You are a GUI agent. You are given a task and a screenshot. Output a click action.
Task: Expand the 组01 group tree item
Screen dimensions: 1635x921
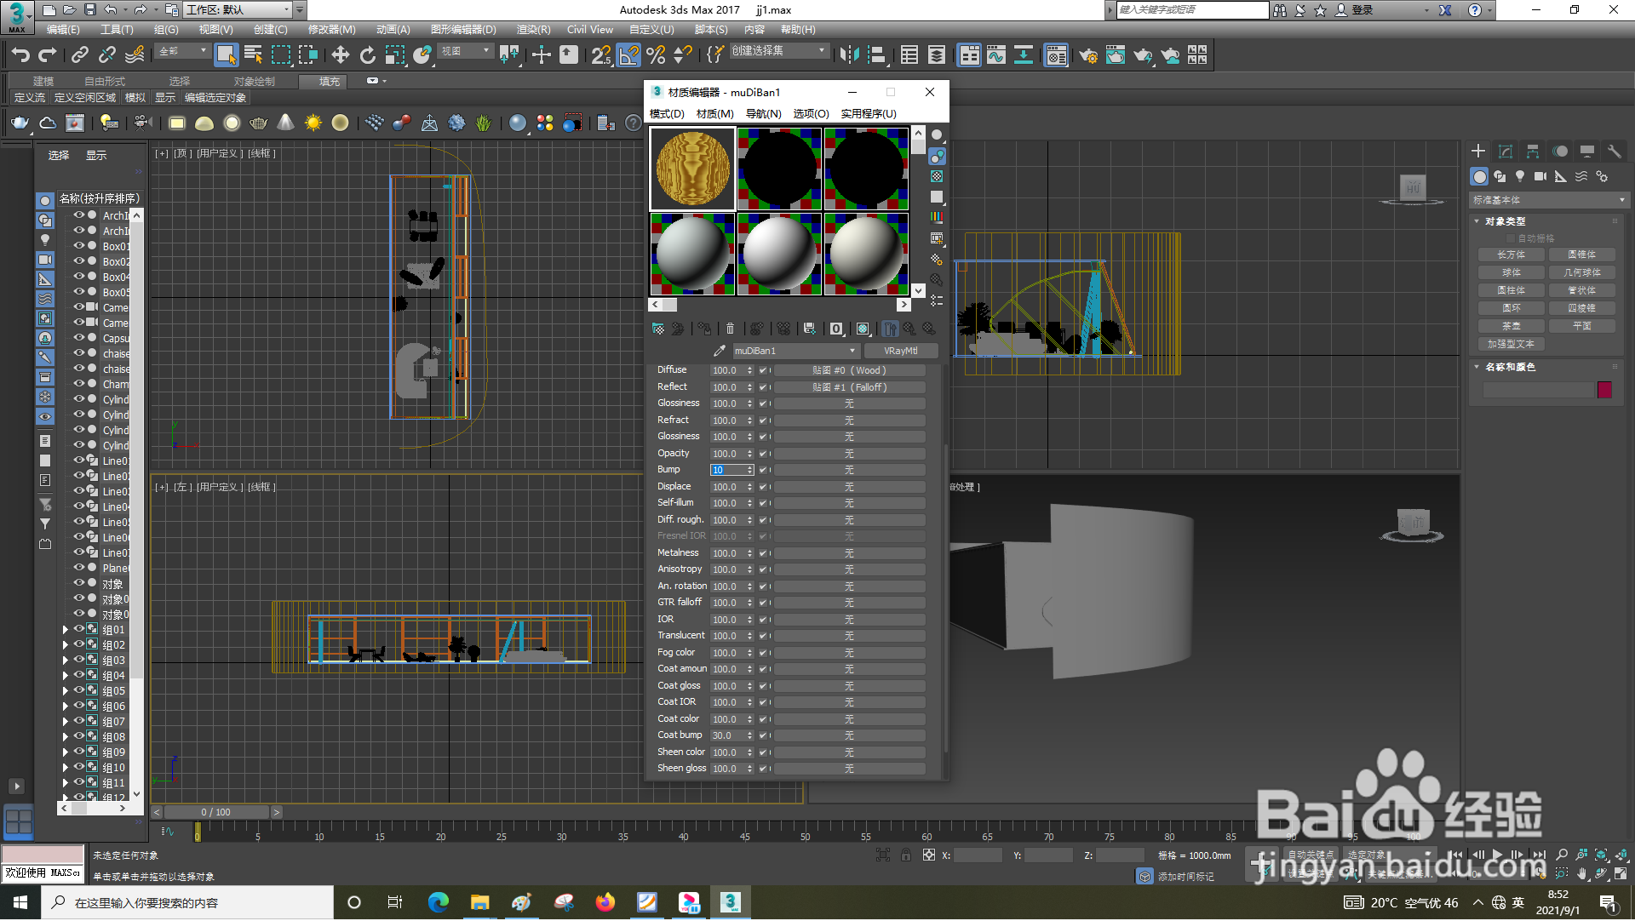tap(66, 630)
